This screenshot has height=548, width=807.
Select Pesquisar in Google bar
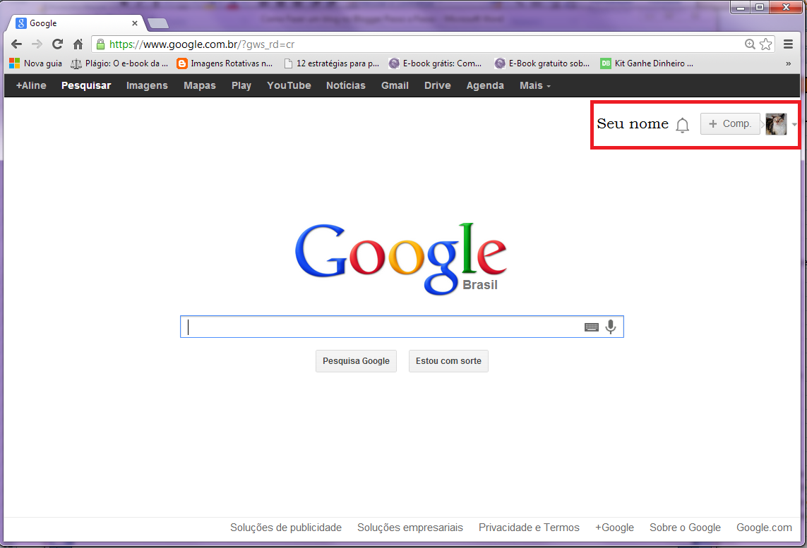86,85
